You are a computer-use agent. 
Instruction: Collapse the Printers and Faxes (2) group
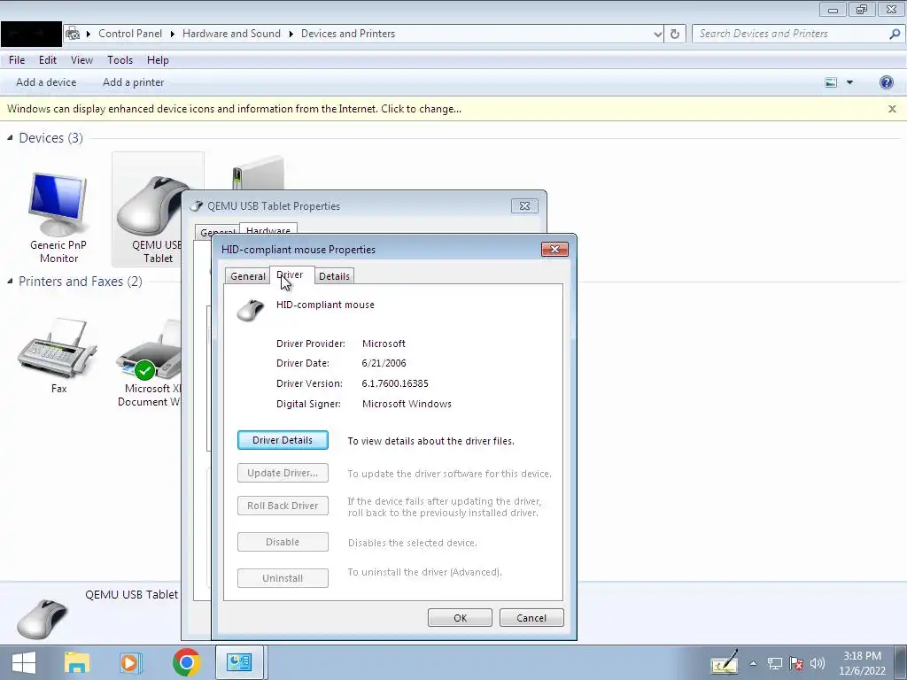(x=10, y=281)
